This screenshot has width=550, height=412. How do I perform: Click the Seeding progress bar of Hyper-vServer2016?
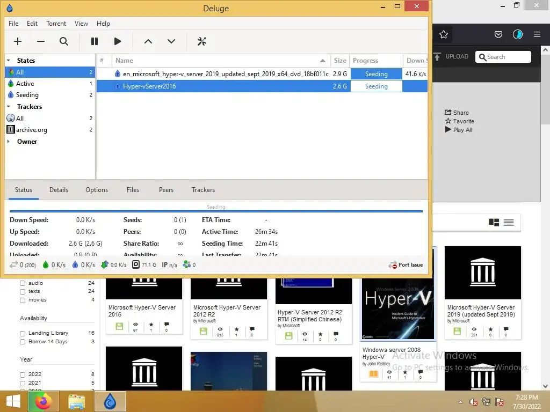pyautogui.click(x=377, y=86)
